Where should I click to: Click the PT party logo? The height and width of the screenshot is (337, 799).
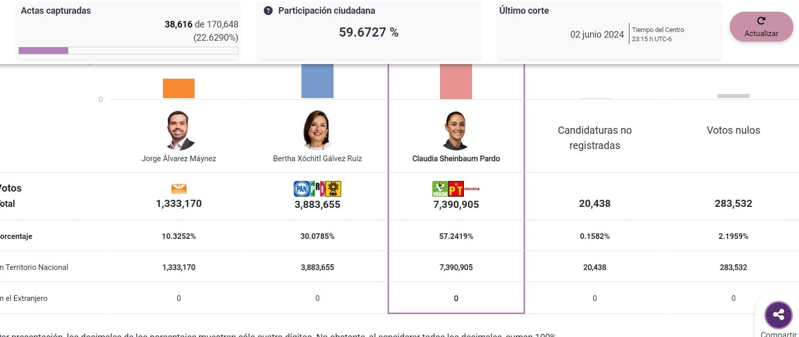click(x=456, y=190)
